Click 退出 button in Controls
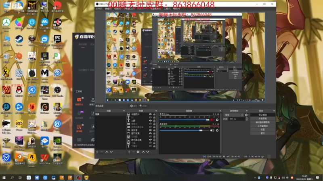323x181 pixels. click(x=263, y=134)
